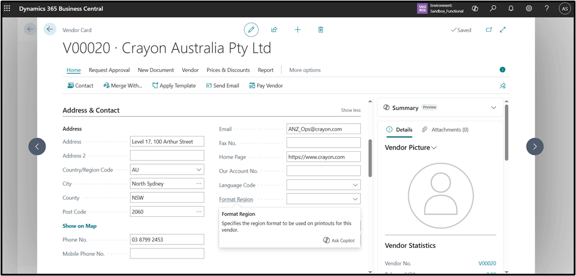Viewport: 576px width, 276px height.
Task: Go to next record with right arrow
Action: click(x=535, y=146)
